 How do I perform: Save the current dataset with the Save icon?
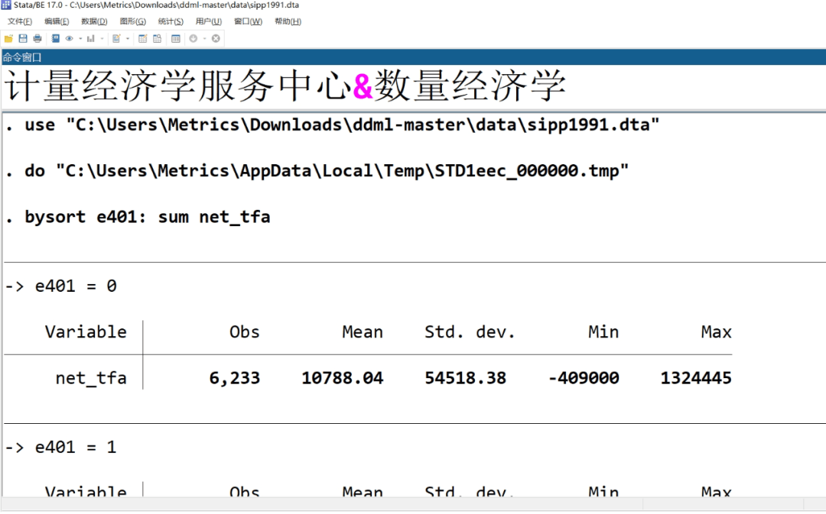tap(23, 38)
